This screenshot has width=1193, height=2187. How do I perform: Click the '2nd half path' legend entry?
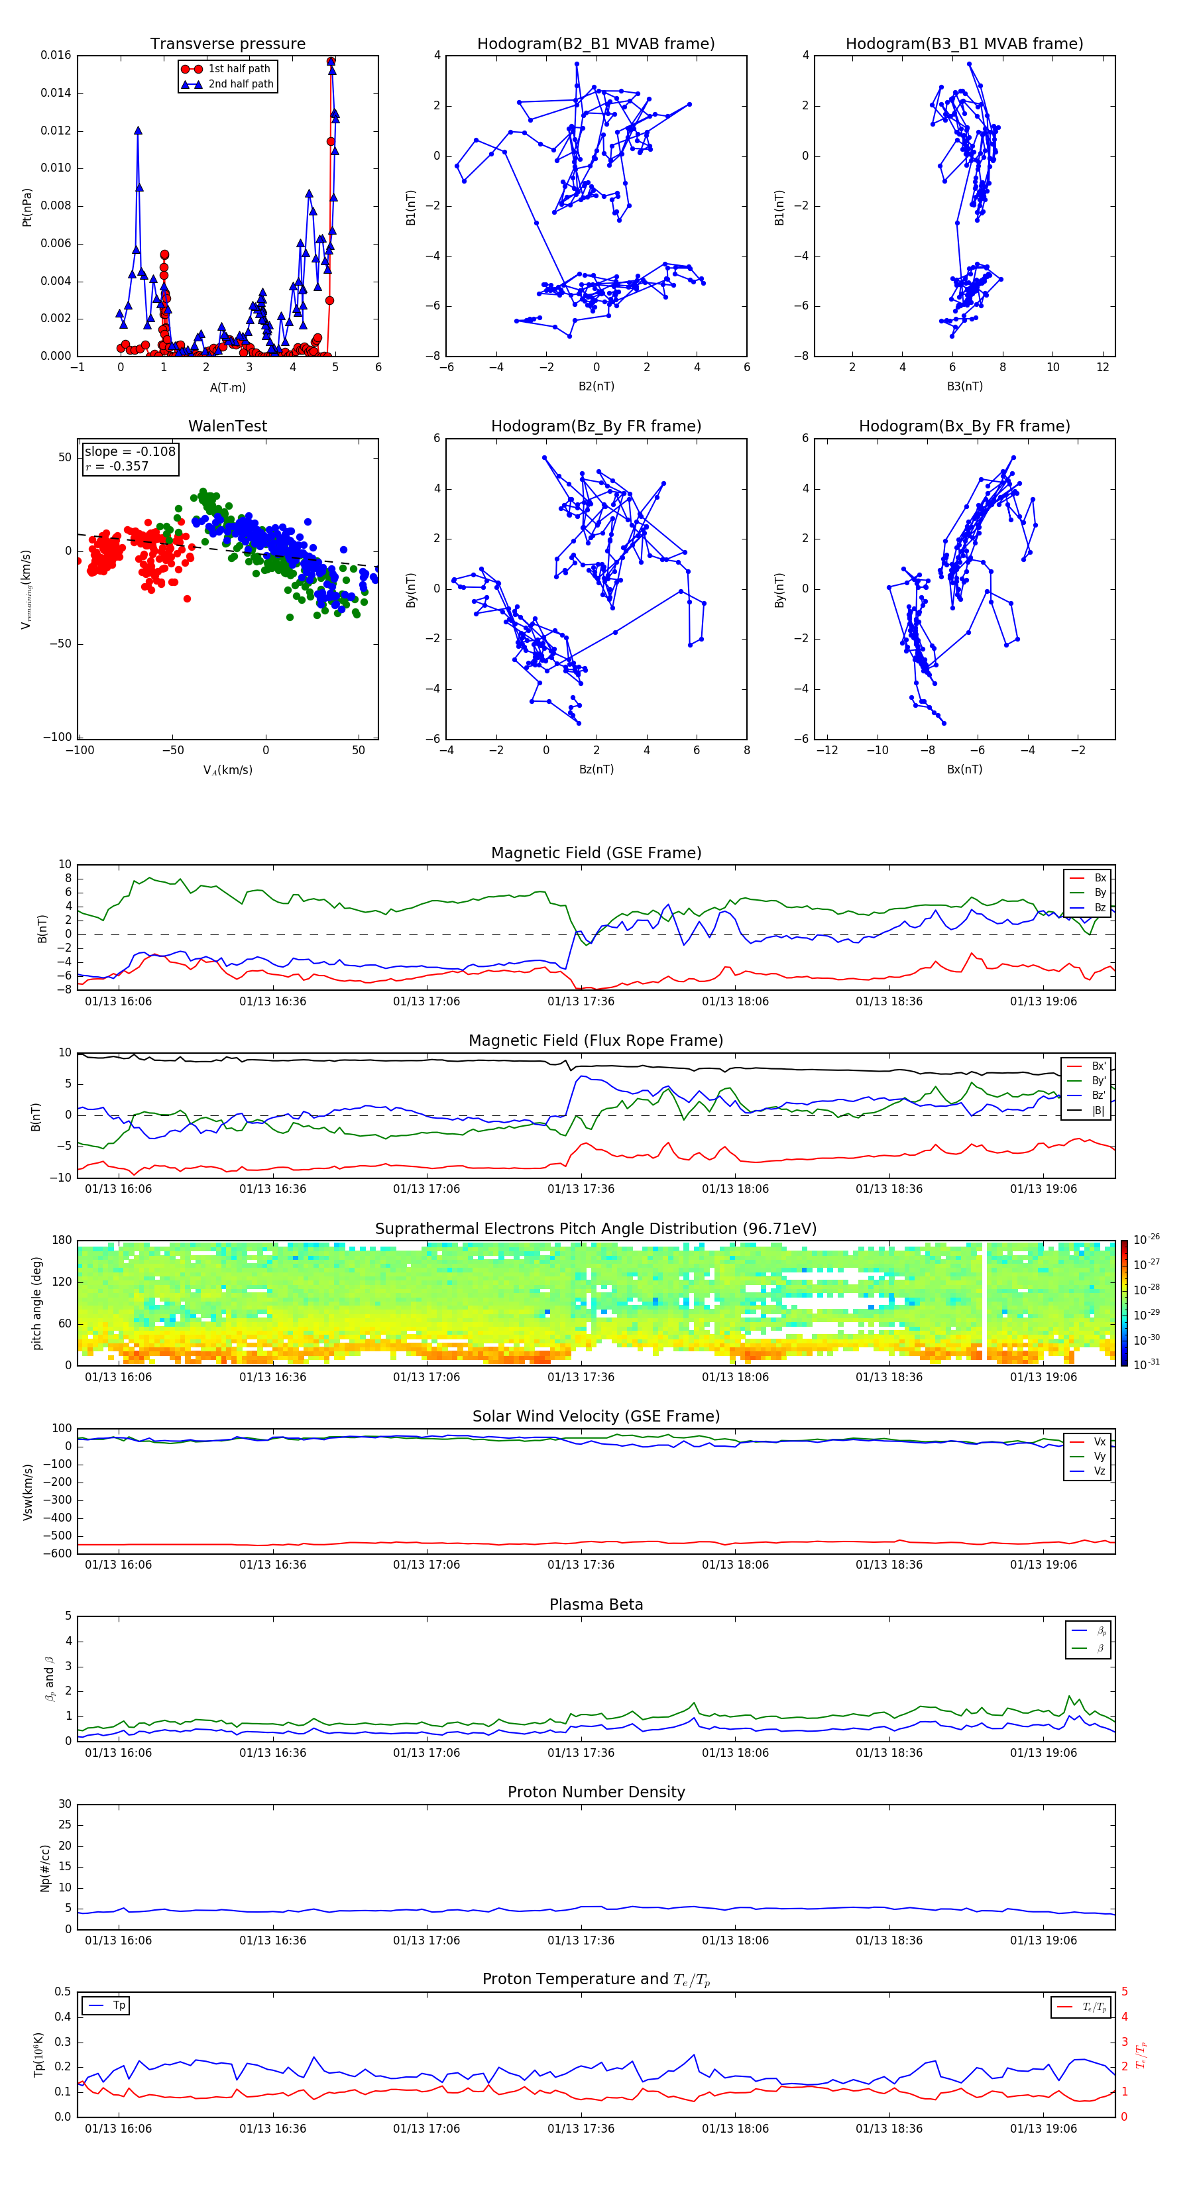(x=227, y=84)
